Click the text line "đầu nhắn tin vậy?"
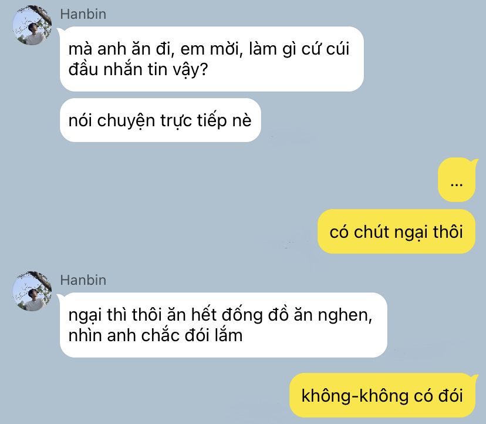This screenshot has height=424, width=486. pyautogui.click(x=138, y=69)
